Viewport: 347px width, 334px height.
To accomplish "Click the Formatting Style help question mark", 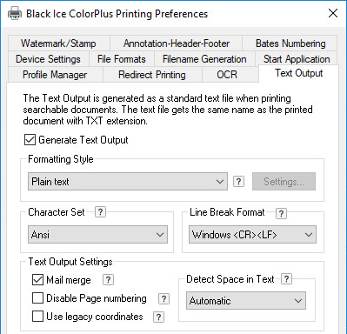I will (x=238, y=182).
